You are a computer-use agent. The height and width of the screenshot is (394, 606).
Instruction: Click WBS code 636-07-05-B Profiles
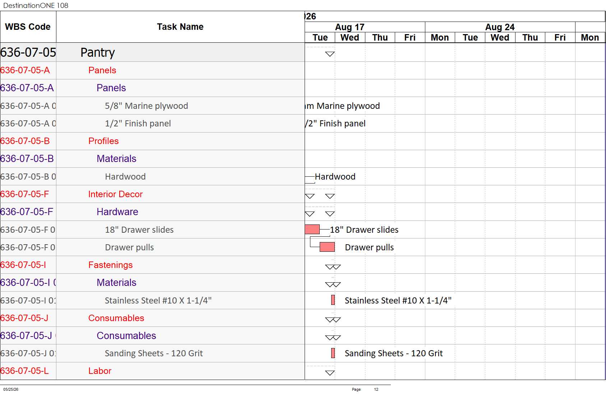pos(25,141)
